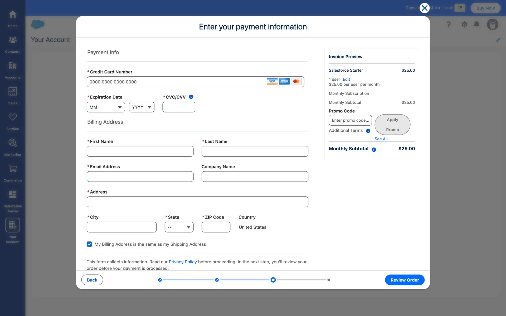506x316 pixels.
Task: Close the payment information dialog
Action: point(425,8)
